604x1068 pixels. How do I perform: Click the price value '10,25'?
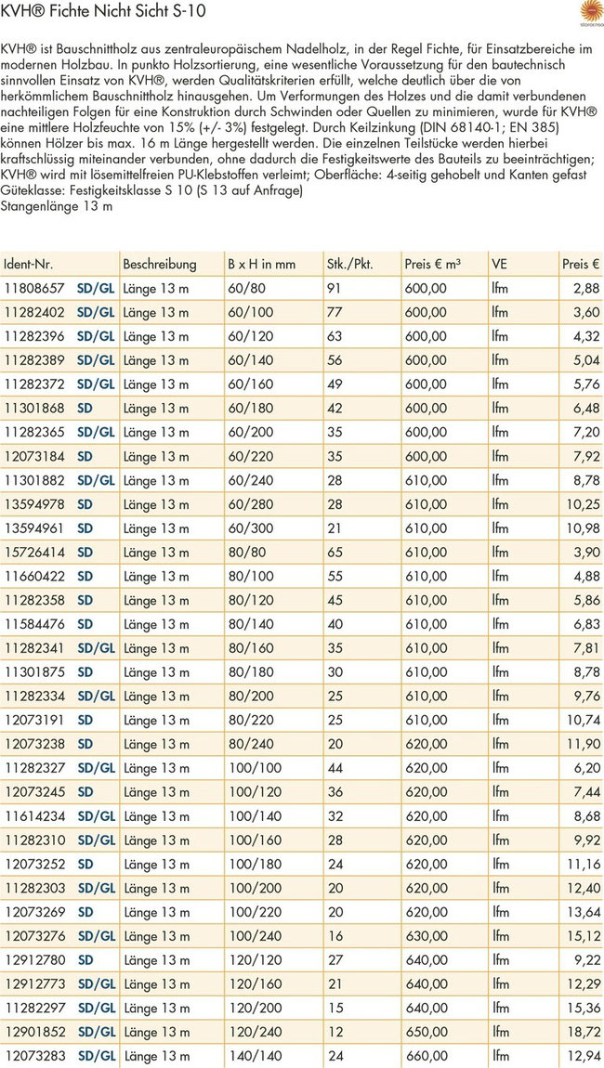[583, 504]
